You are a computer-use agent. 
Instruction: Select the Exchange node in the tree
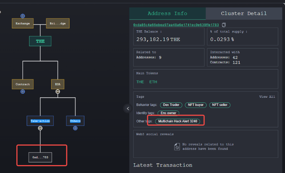[23, 23]
